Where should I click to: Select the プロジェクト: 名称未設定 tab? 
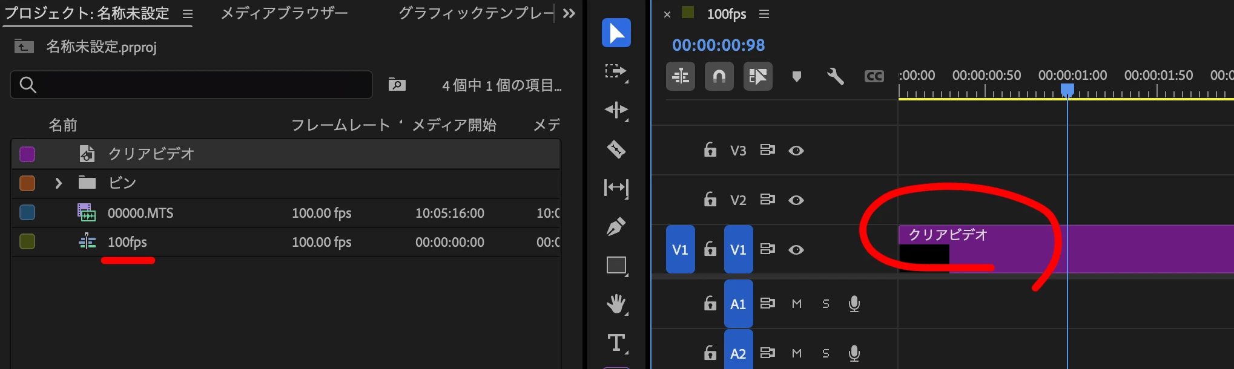coord(87,13)
